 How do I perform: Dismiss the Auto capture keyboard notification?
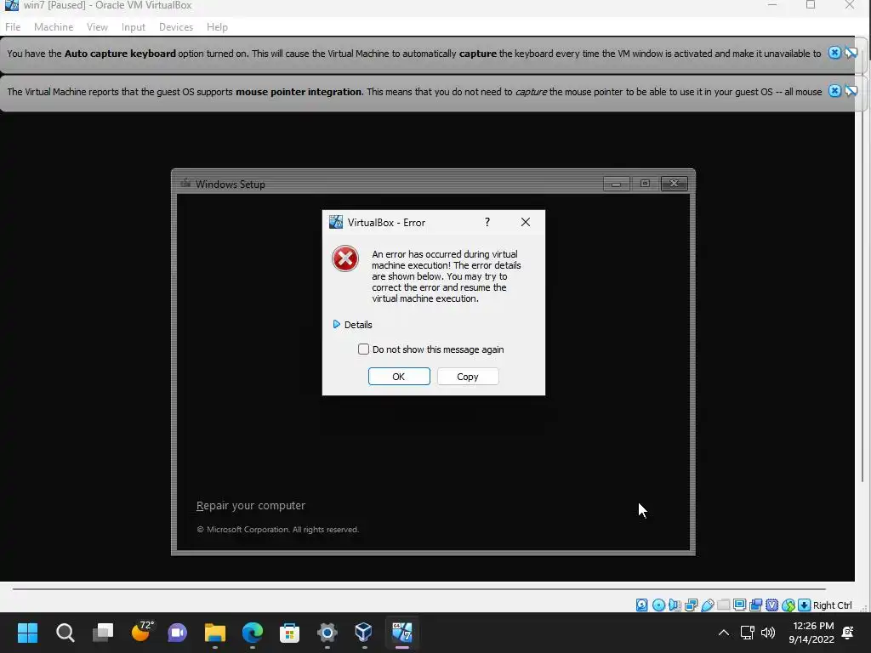[834, 53]
